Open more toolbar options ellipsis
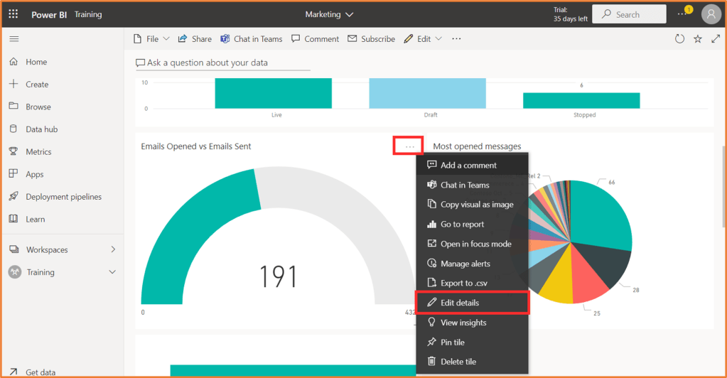 point(456,39)
